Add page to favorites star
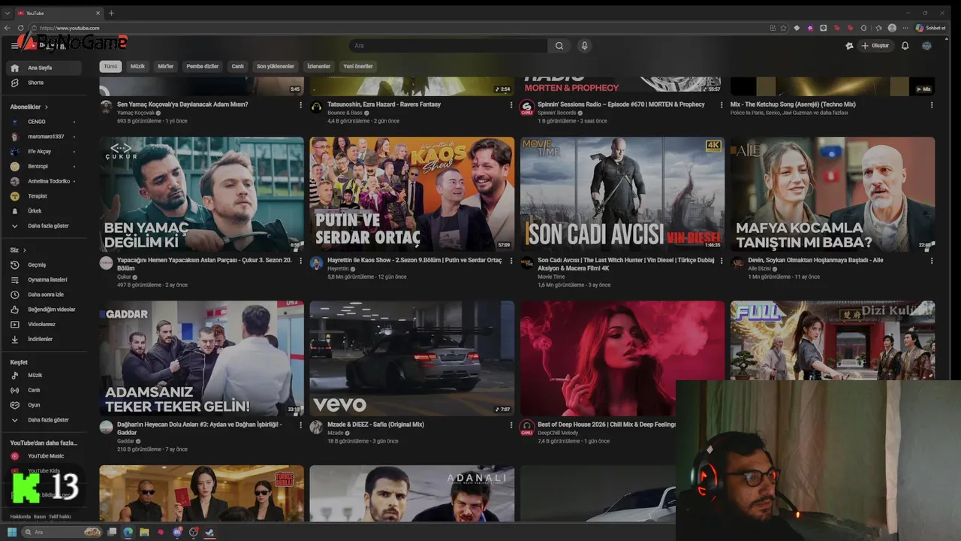The width and height of the screenshot is (961, 541). click(783, 28)
